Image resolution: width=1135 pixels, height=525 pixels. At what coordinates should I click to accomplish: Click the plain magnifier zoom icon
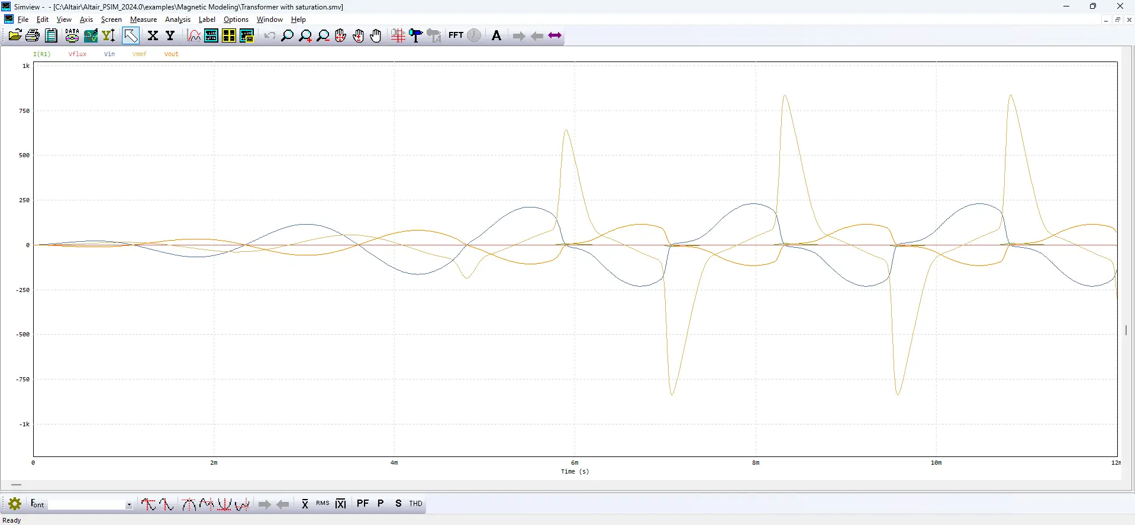287,35
